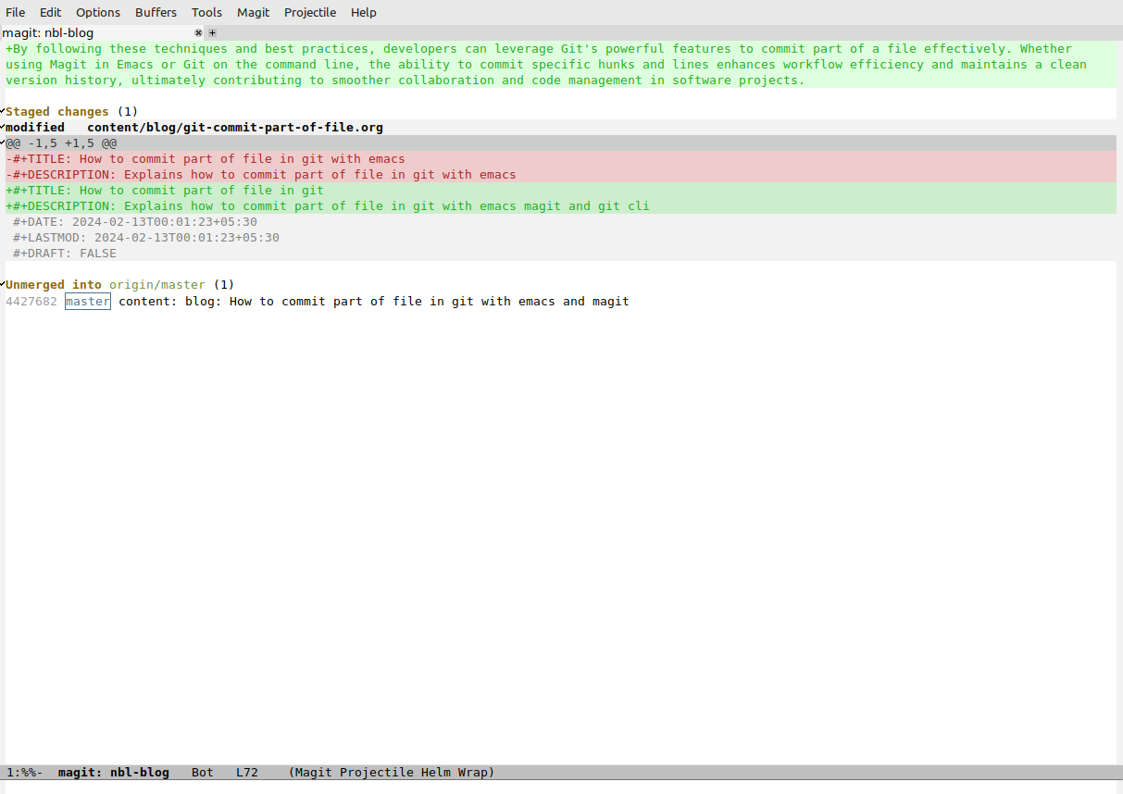This screenshot has height=794, width=1123.
Task: Fold the @@ -1,5 +1,5 @@ hunk
Action: [3, 143]
